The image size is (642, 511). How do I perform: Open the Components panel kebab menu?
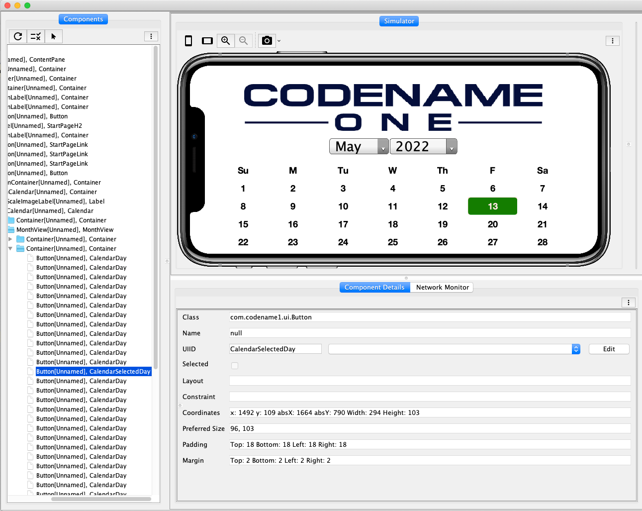point(151,36)
